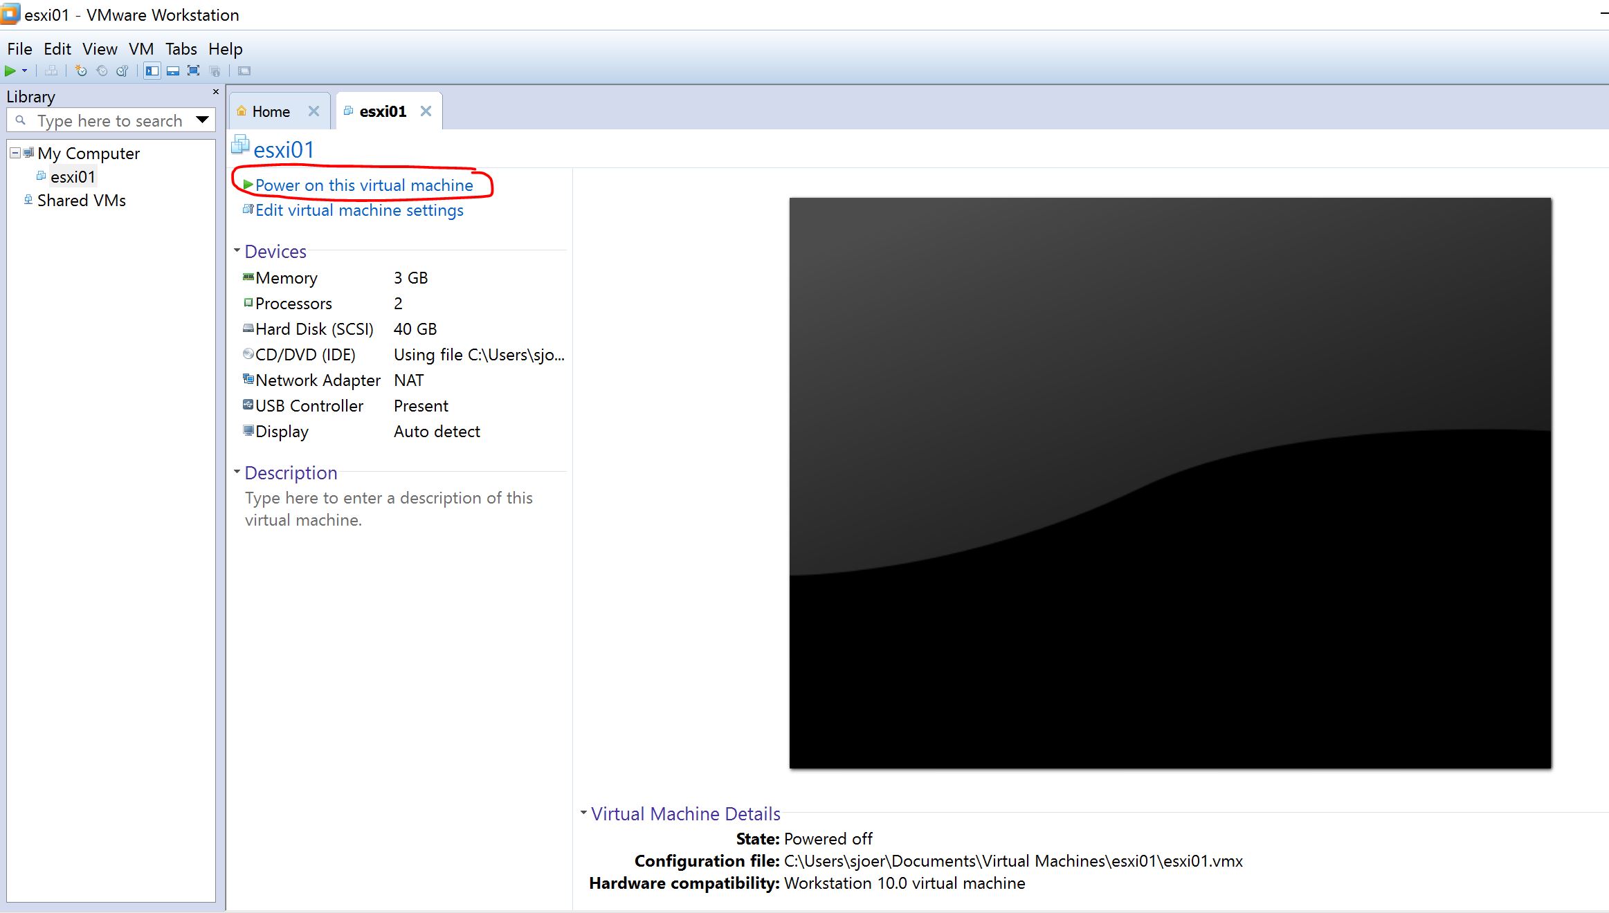This screenshot has height=913, width=1609.
Task: Click the Memory device icon
Action: [x=248, y=277]
